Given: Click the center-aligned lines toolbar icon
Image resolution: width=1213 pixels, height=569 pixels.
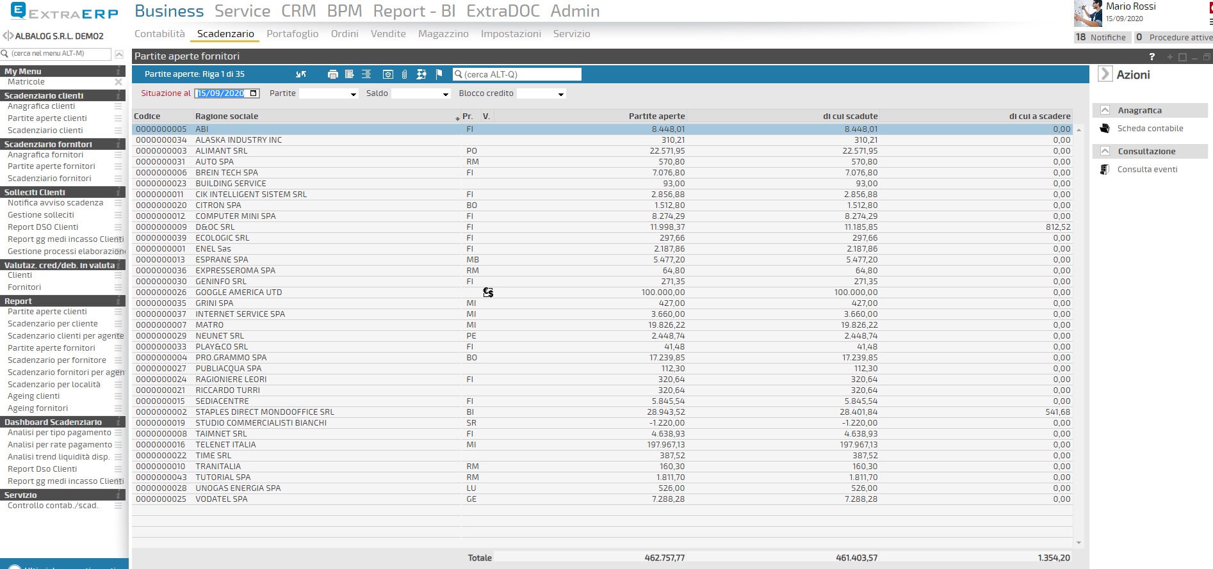Looking at the screenshot, I should (x=366, y=74).
